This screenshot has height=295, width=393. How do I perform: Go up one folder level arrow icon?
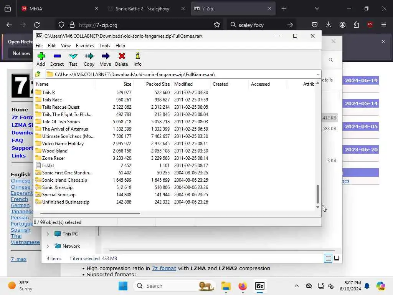[38, 74]
